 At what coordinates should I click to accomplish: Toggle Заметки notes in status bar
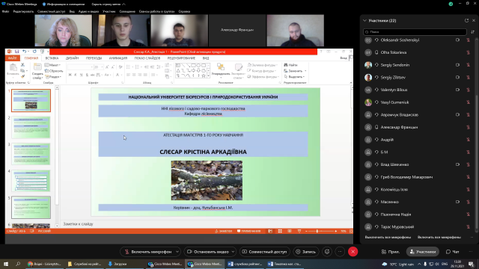223,231
